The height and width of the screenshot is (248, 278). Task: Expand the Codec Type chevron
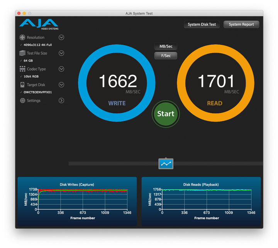(61, 69)
